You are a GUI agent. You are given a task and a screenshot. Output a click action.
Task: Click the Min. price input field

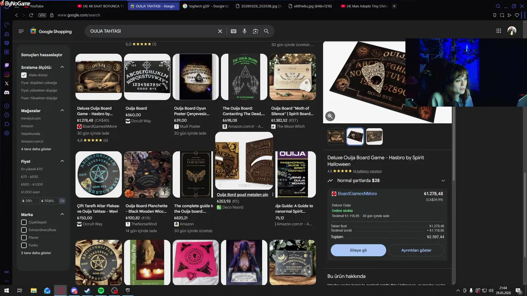(30, 201)
